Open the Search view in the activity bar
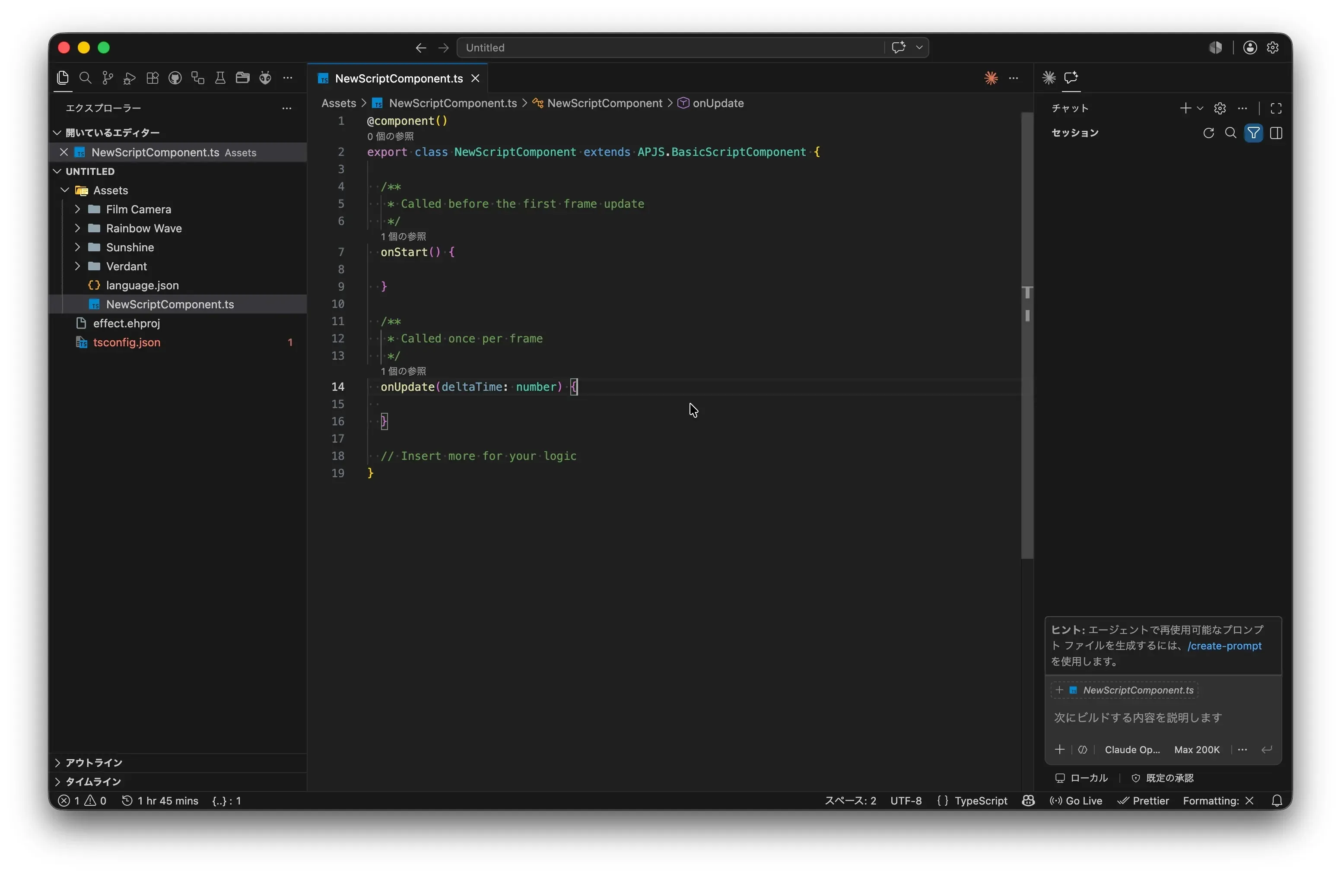 85,78
